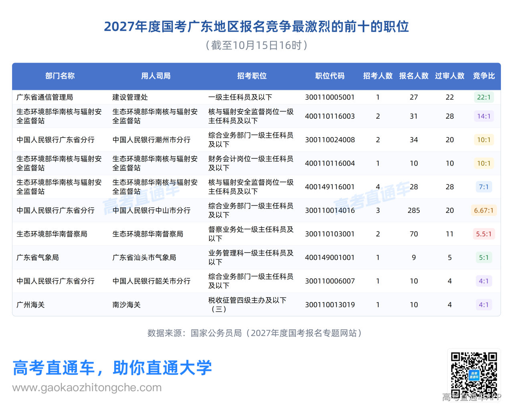This screenshot has width=513, height=413.
Task: Click position code 400110116004
Action: click(x=330, y=164)
